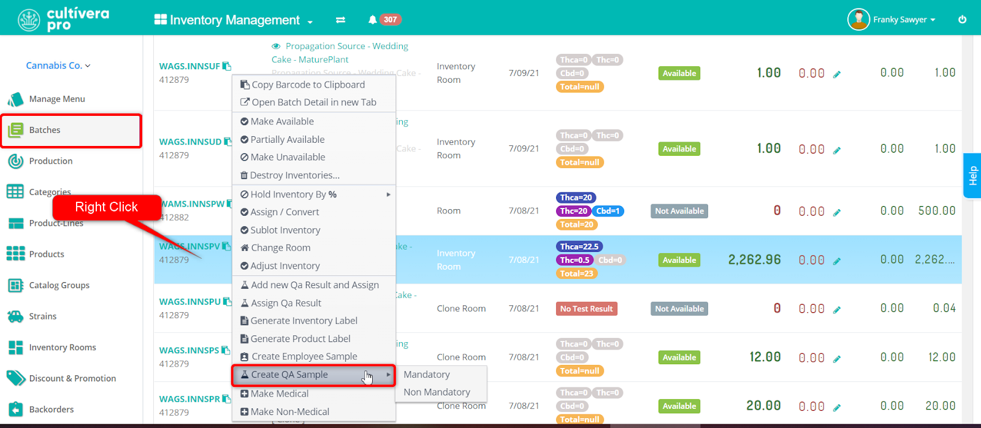Expand the Inventory Management dropdown
The image size is (981, 428).
234,20
